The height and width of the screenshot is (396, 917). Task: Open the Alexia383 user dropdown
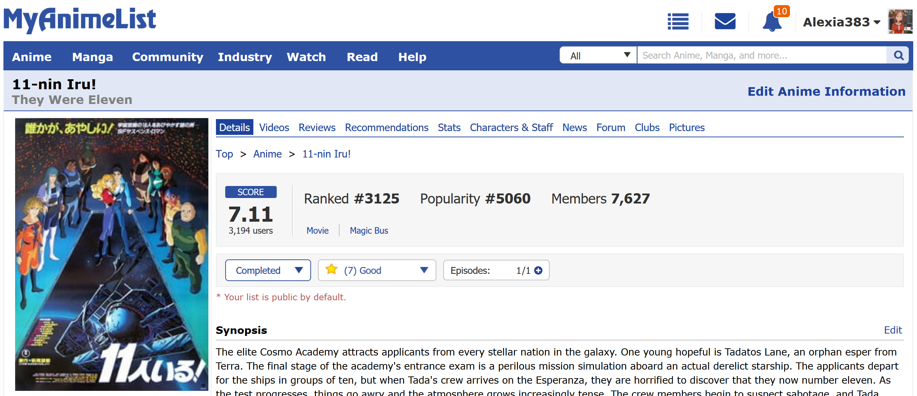(841, 22)
